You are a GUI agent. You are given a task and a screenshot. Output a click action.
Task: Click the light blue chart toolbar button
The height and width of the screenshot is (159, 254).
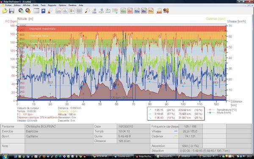tap(137, 11)
